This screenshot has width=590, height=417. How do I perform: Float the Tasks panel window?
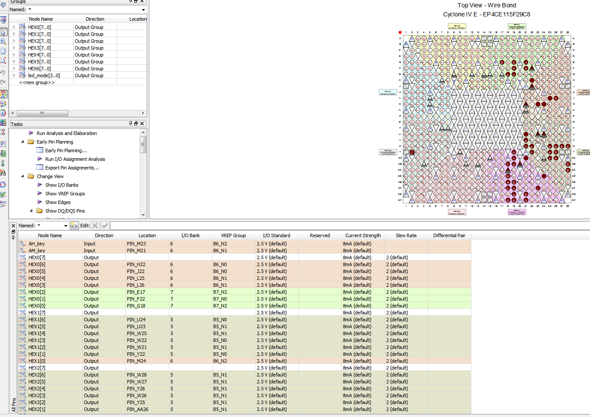click(x=136, y=124)
